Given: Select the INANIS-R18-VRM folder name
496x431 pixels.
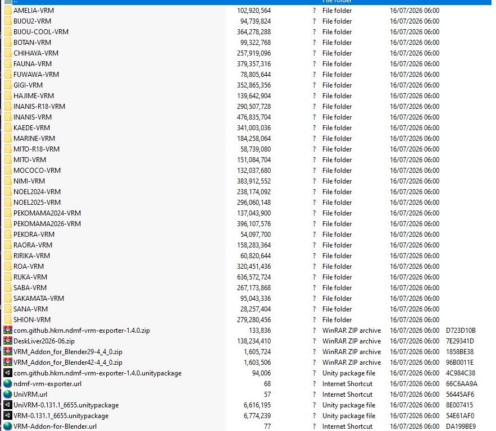Looking at the screenshot, I should pos(39,107).
